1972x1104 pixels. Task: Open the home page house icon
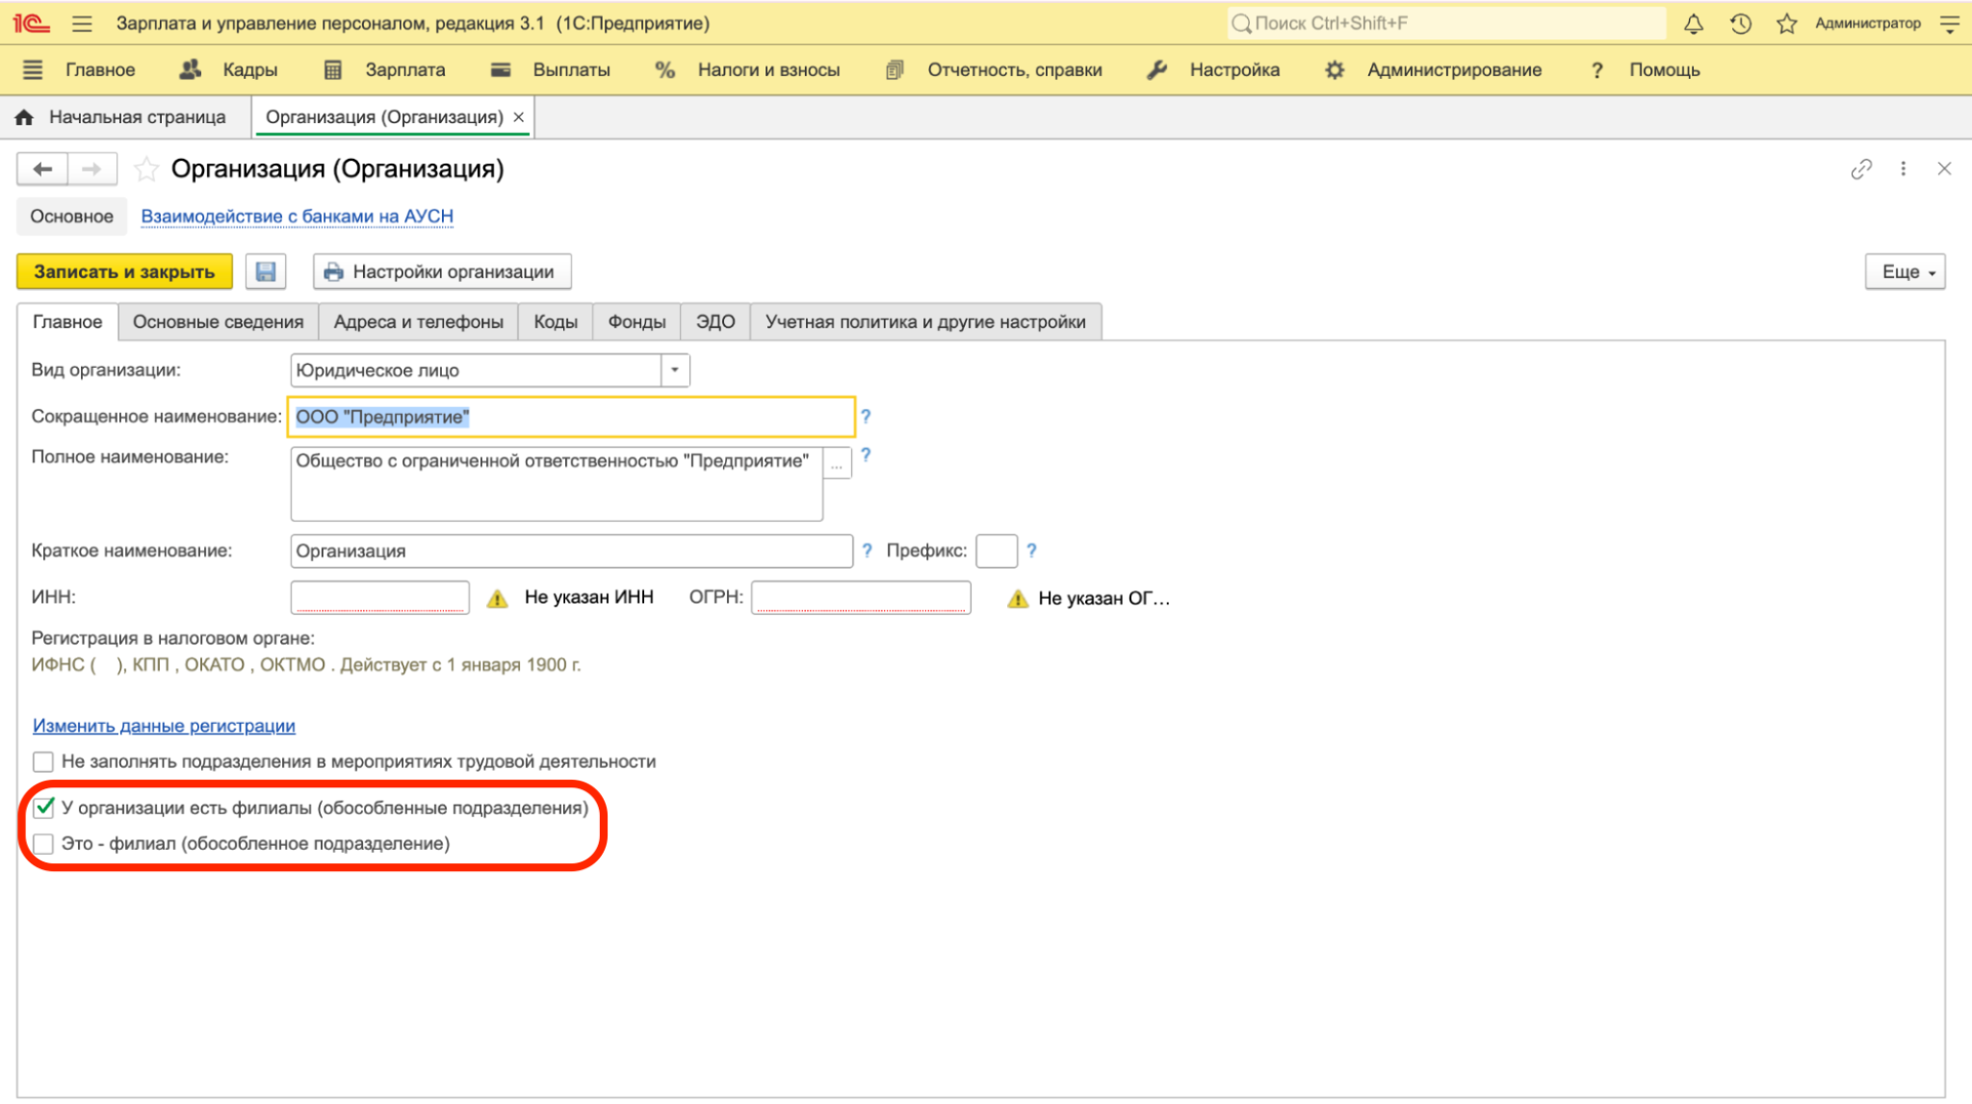(x=24, y=117)
